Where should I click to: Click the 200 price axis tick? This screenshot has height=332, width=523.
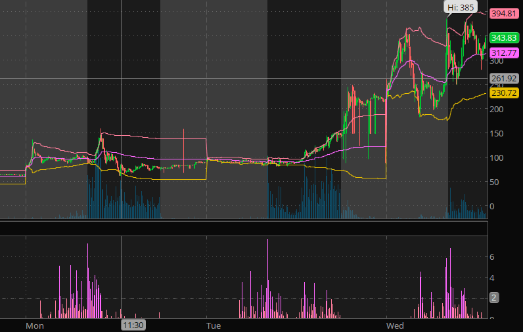498,109
